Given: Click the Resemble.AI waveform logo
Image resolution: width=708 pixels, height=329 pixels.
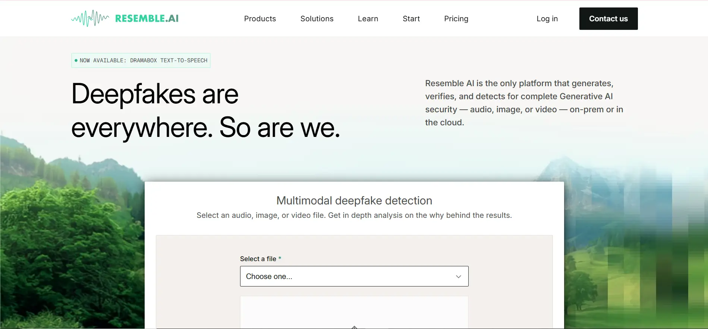Looking at the screenshot, I should click(x=125, y=18).
